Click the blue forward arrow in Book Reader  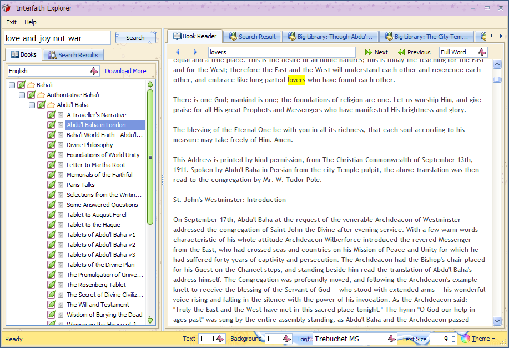click(x=195, y=52)
